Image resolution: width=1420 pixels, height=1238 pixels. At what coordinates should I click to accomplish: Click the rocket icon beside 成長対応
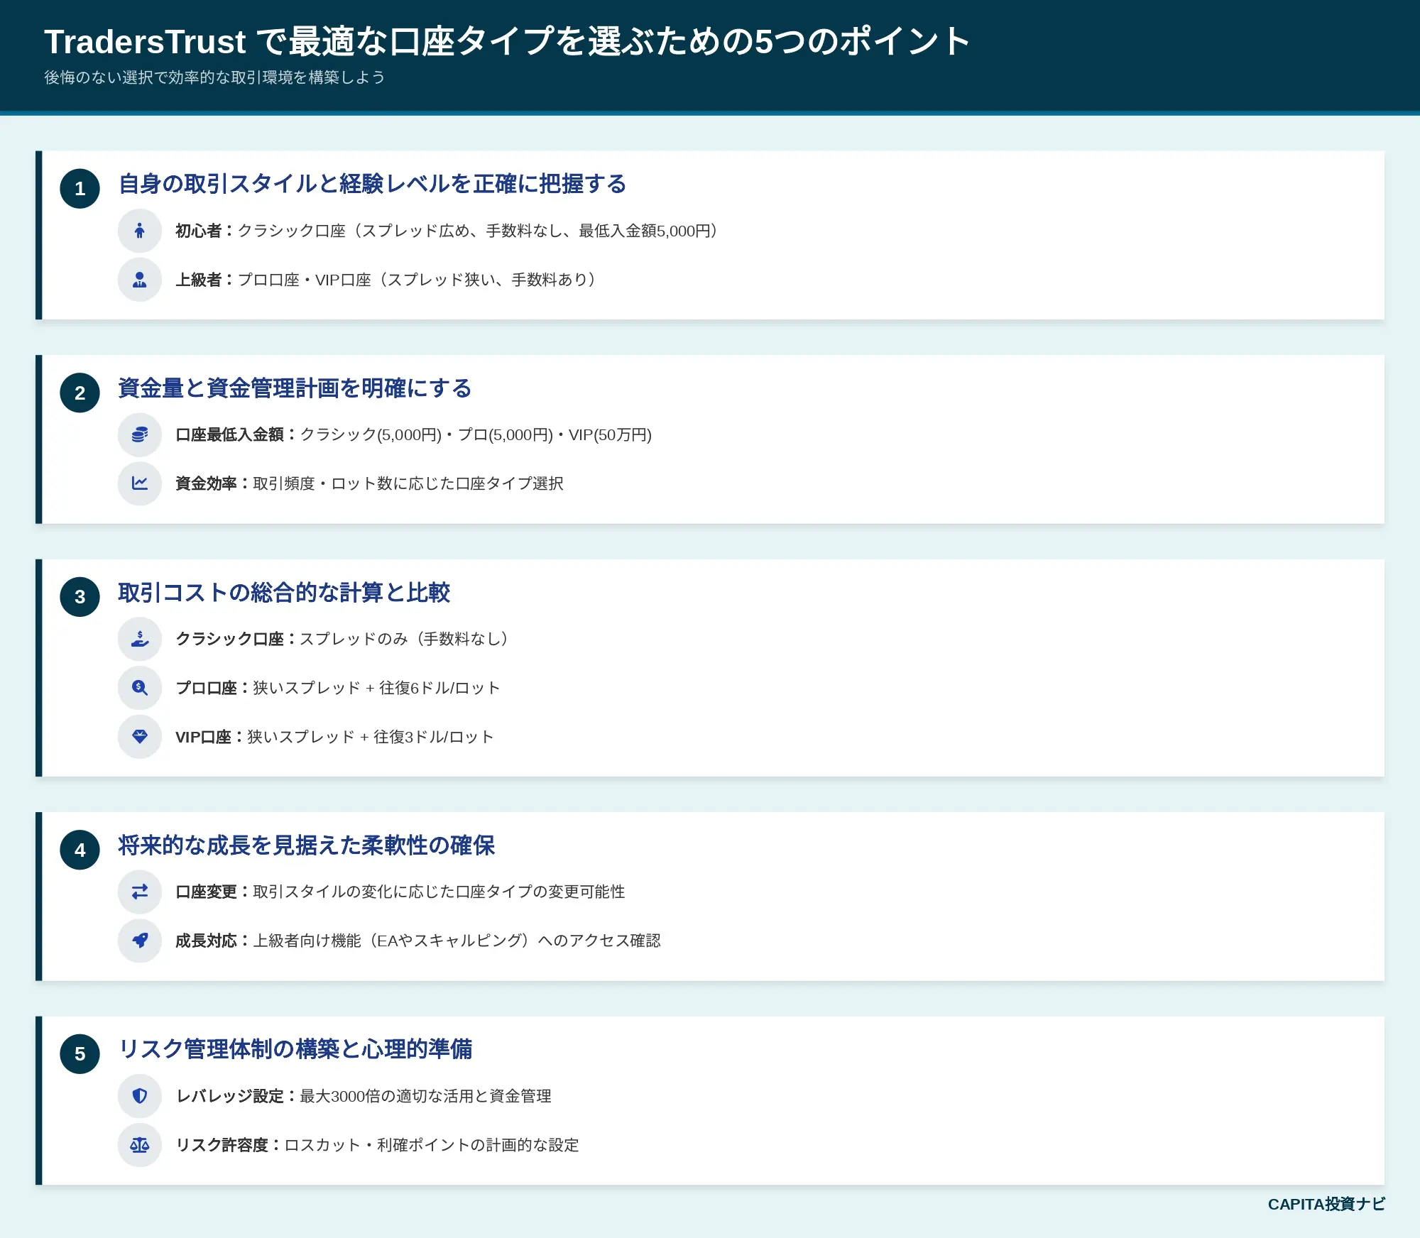pos(140,941)
